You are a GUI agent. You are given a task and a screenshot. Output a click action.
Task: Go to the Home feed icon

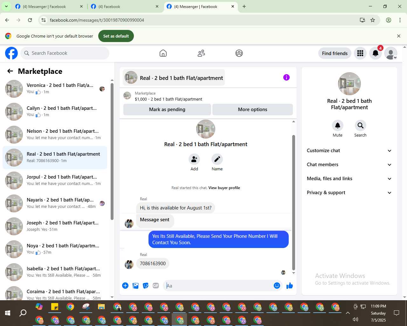163,53
